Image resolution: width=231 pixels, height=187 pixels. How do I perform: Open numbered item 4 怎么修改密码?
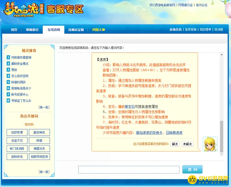[x=20, y=76]
